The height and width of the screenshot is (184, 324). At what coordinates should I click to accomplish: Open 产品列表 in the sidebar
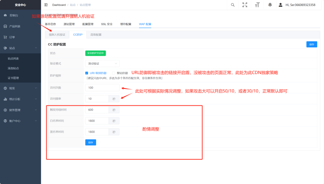pyautogui.click(x=15, y=26)
